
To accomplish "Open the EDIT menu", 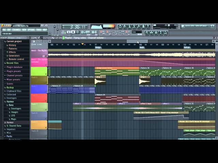I will tap(9, 30).
